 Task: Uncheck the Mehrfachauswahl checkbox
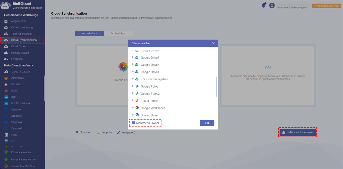[133, 123]
